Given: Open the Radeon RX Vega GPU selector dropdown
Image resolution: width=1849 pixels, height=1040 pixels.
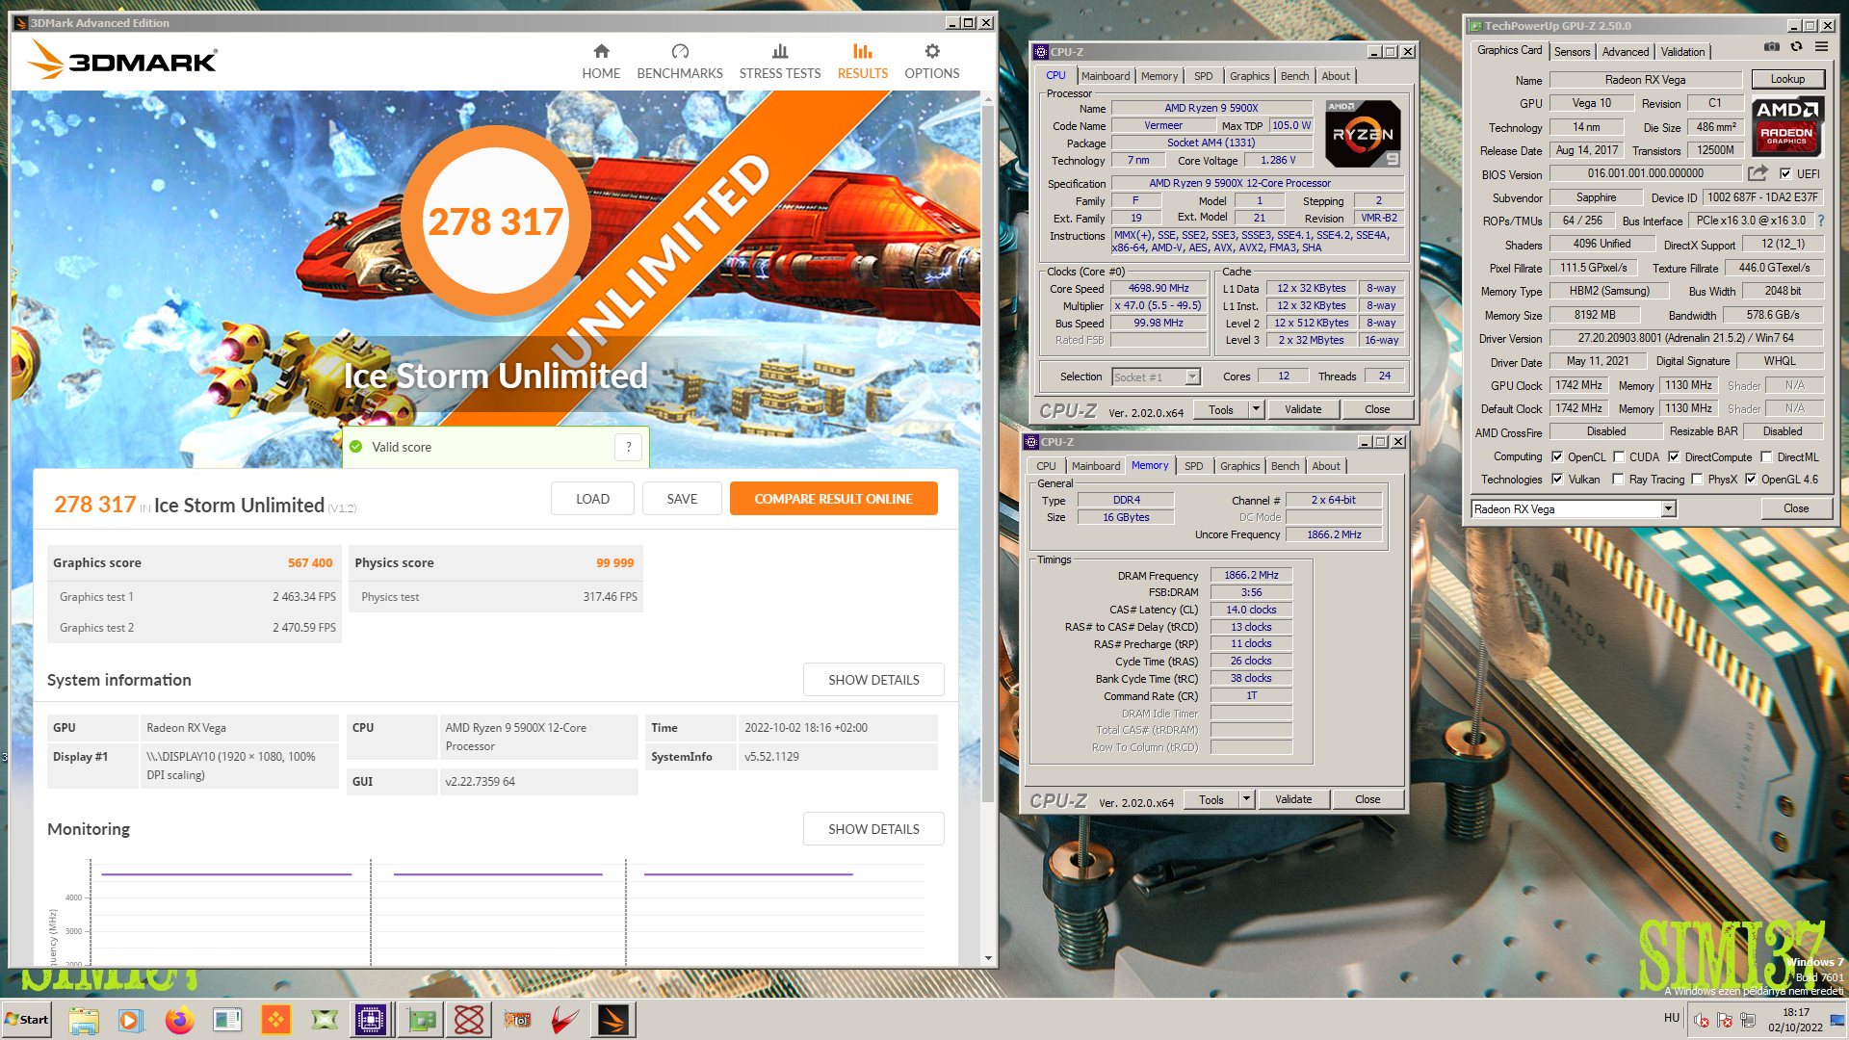Looking at the screenshot, I should tap(1668, 509).
